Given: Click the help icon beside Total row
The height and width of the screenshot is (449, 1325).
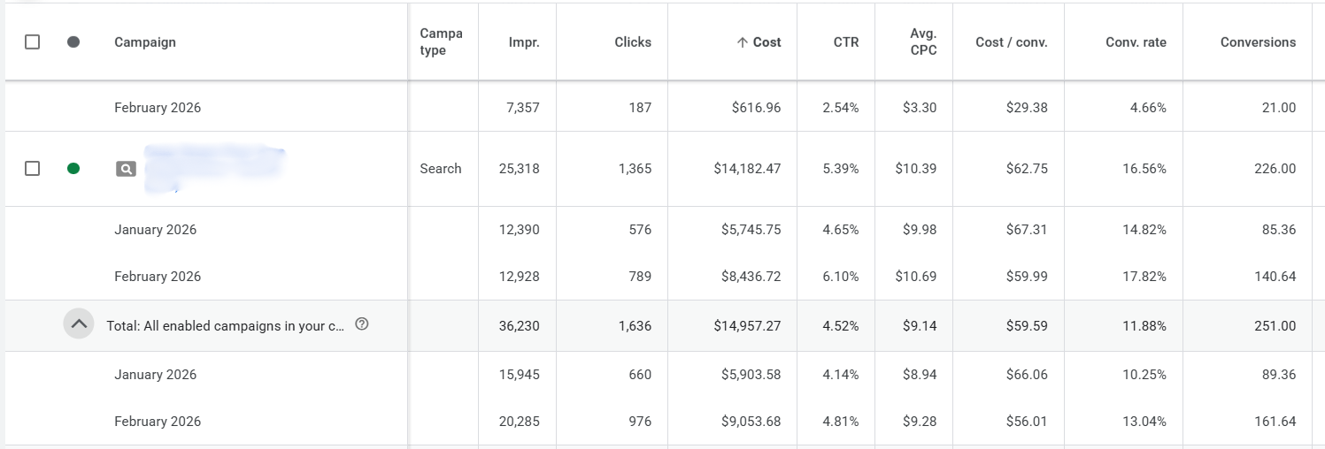Looking at the screenshot, I should (x=361, y=324).
